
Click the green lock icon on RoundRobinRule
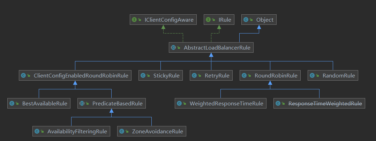coord(250,75)
